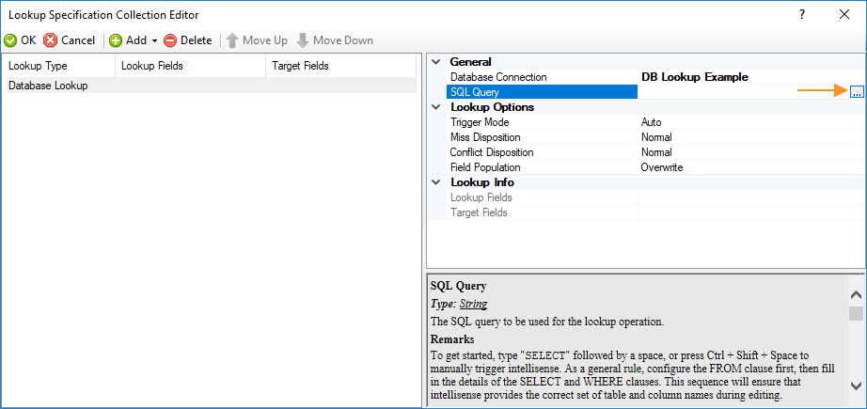The image size is (867, 409).
Task: Click the Target Fields column header
Action: [300, 66]
